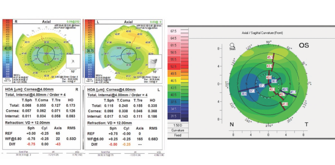Select the 58.5 color scale swatch

coord(173,53)
